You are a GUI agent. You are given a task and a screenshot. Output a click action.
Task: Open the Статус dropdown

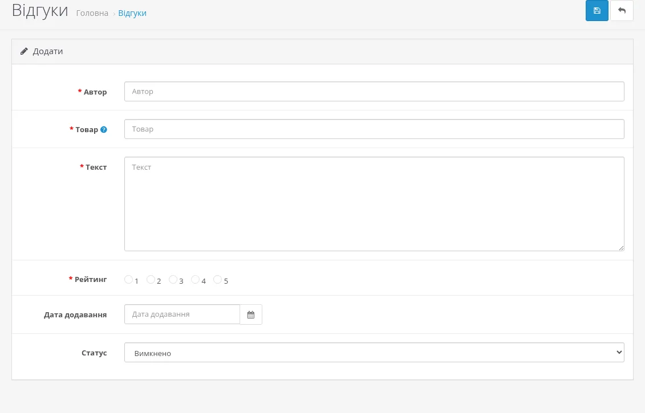(374, 353)
